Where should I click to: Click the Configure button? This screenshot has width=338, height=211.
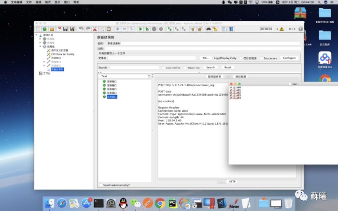(289, 58)
